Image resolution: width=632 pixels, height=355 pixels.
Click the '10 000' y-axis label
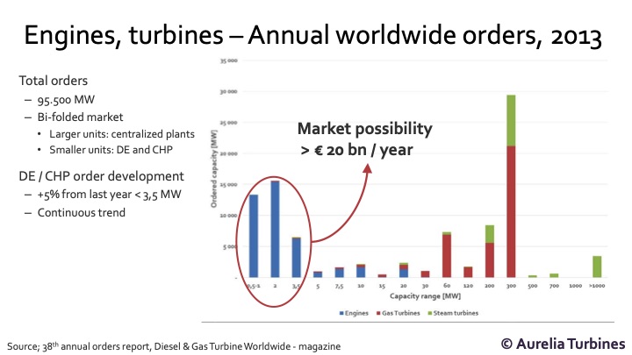(228, 216)
